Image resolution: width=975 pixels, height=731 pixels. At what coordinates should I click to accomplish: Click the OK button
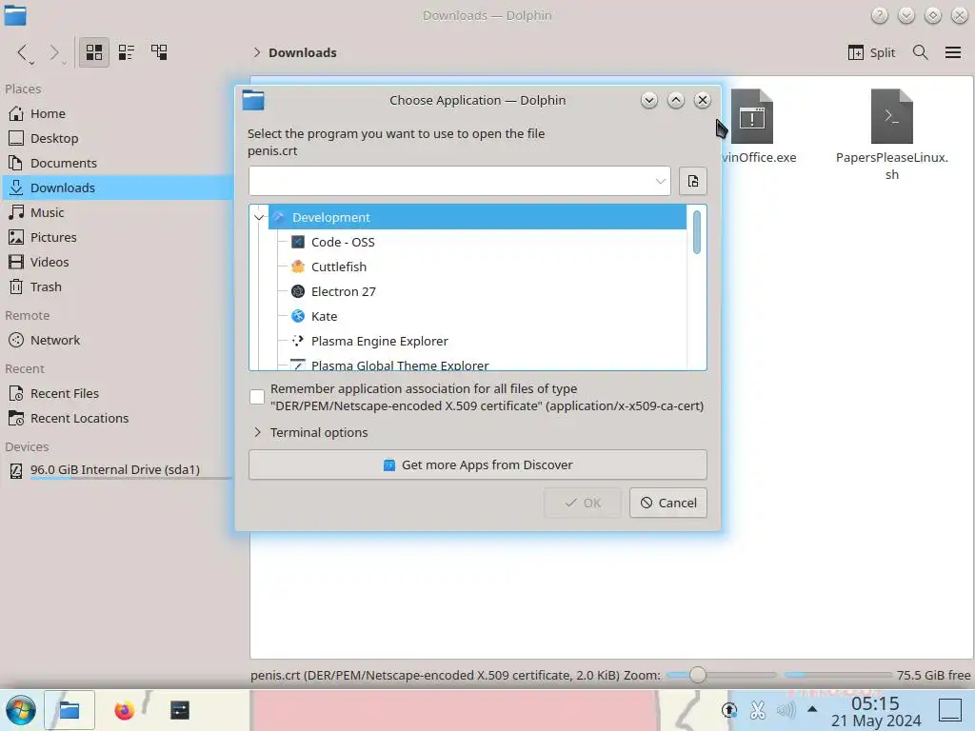583,503
